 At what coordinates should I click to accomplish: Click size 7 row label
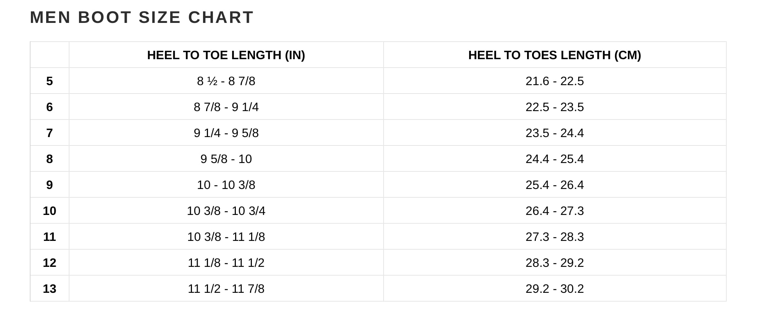tap(50, 133)
